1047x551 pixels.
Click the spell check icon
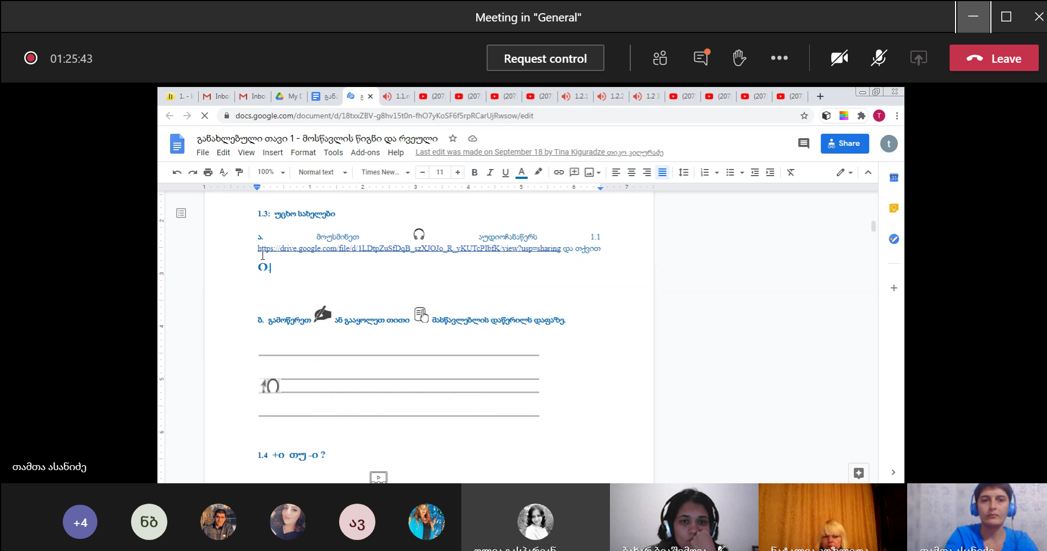223,172
